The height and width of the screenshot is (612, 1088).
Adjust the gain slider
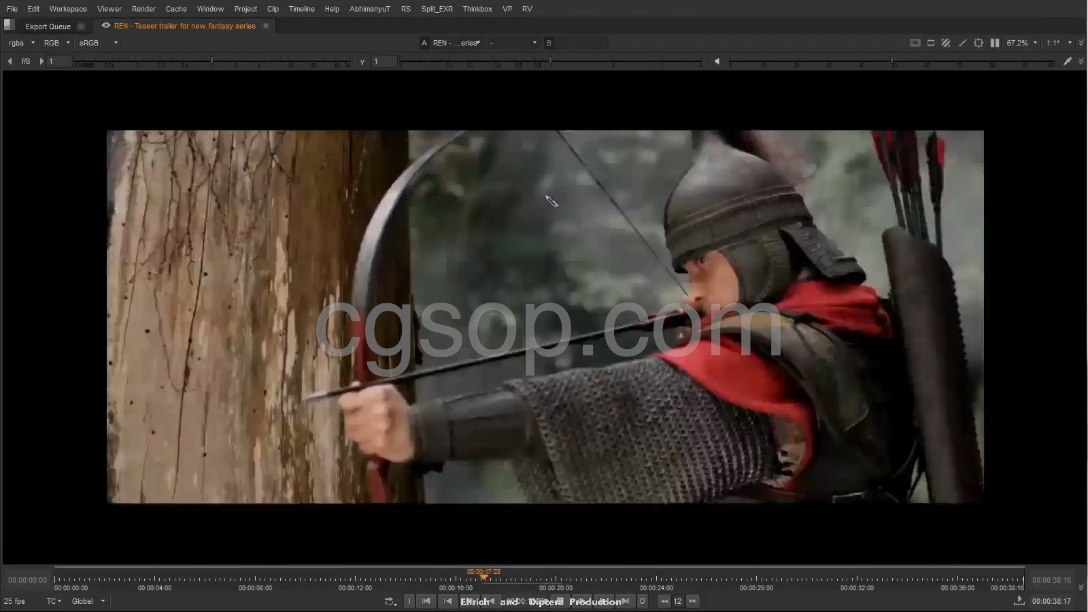pos(212,62)
